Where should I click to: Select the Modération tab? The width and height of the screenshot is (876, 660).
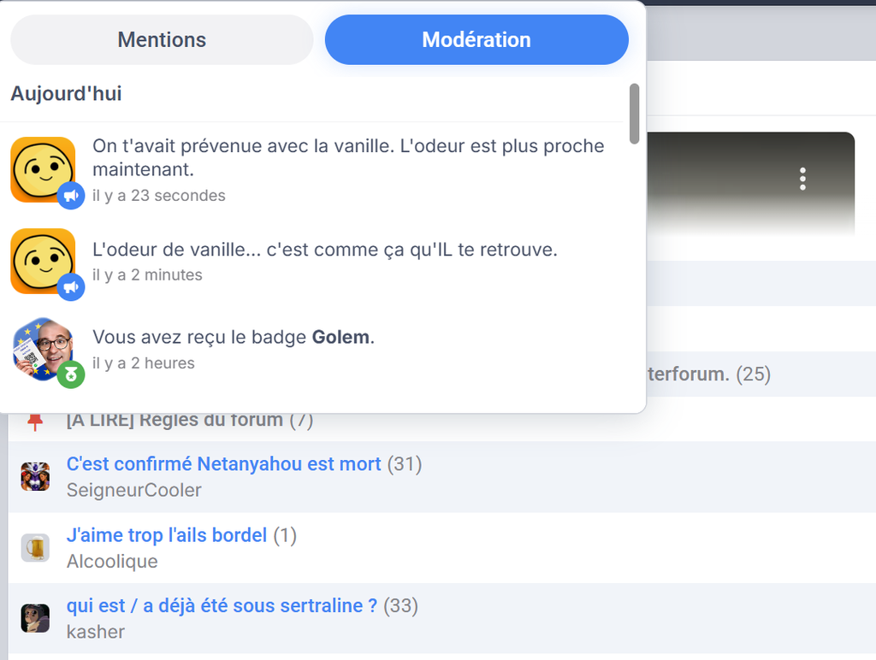point(476,39)
